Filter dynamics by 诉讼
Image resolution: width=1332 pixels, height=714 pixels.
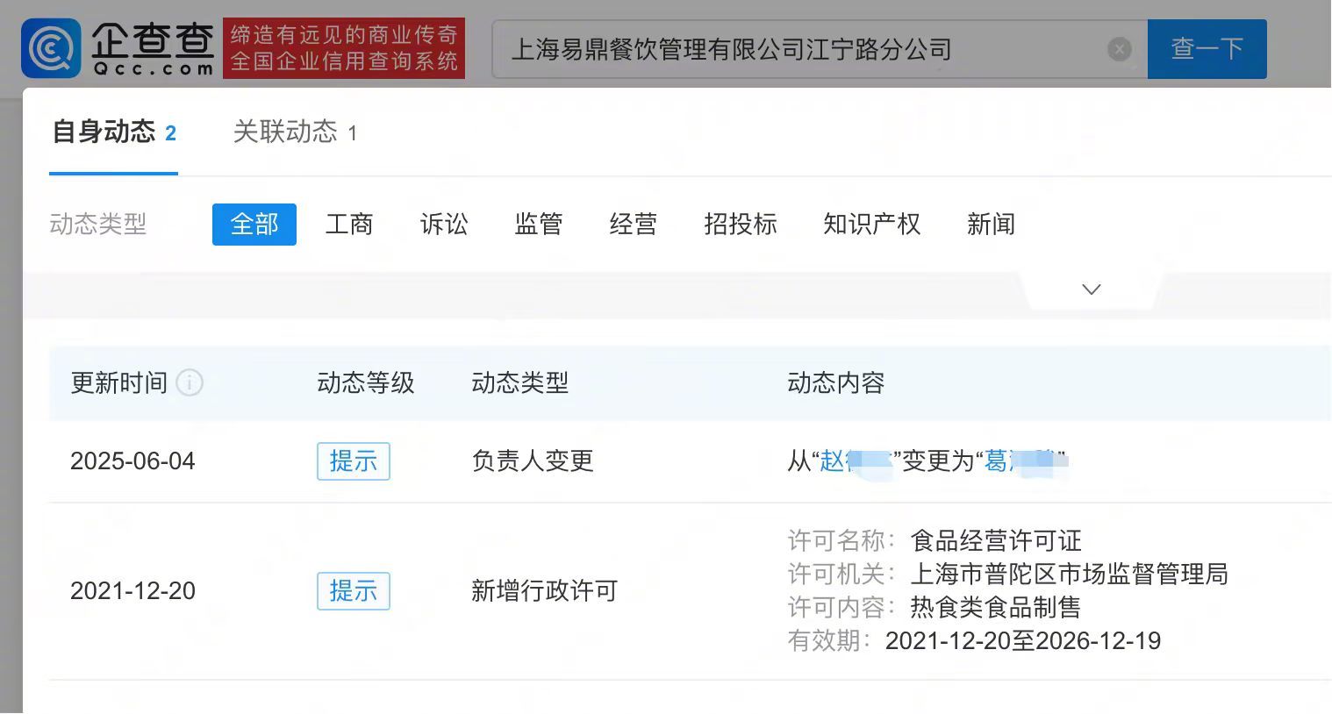coord(444,225)
